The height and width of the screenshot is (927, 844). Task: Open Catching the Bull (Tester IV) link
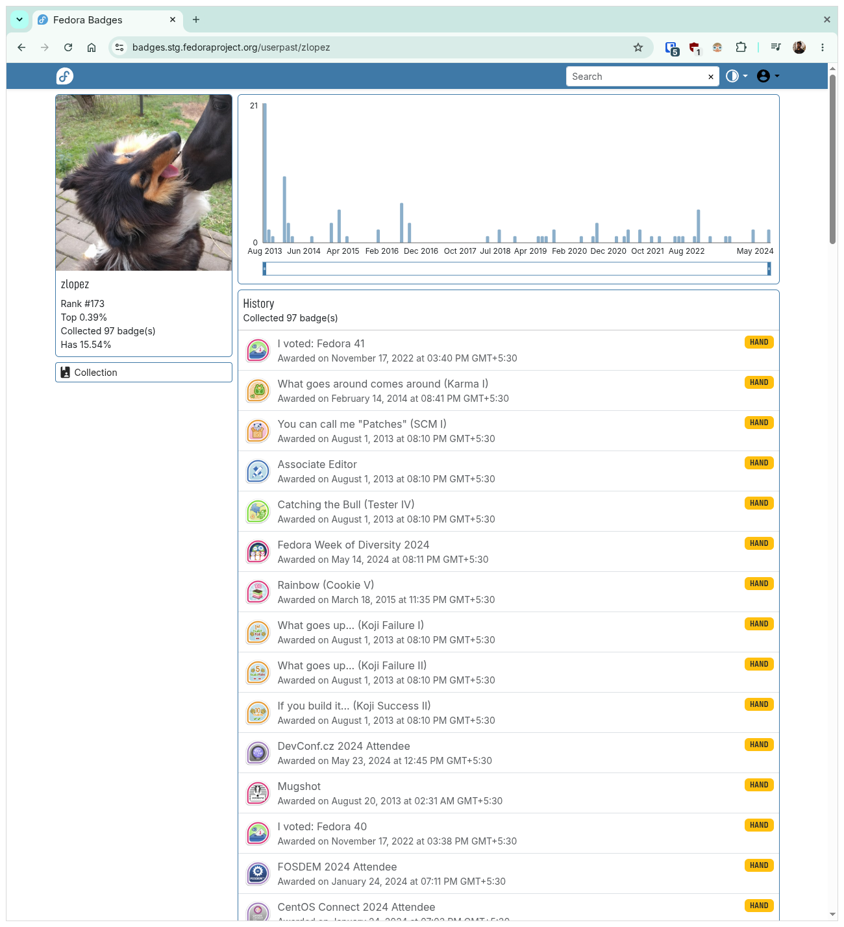pos(346,505)
